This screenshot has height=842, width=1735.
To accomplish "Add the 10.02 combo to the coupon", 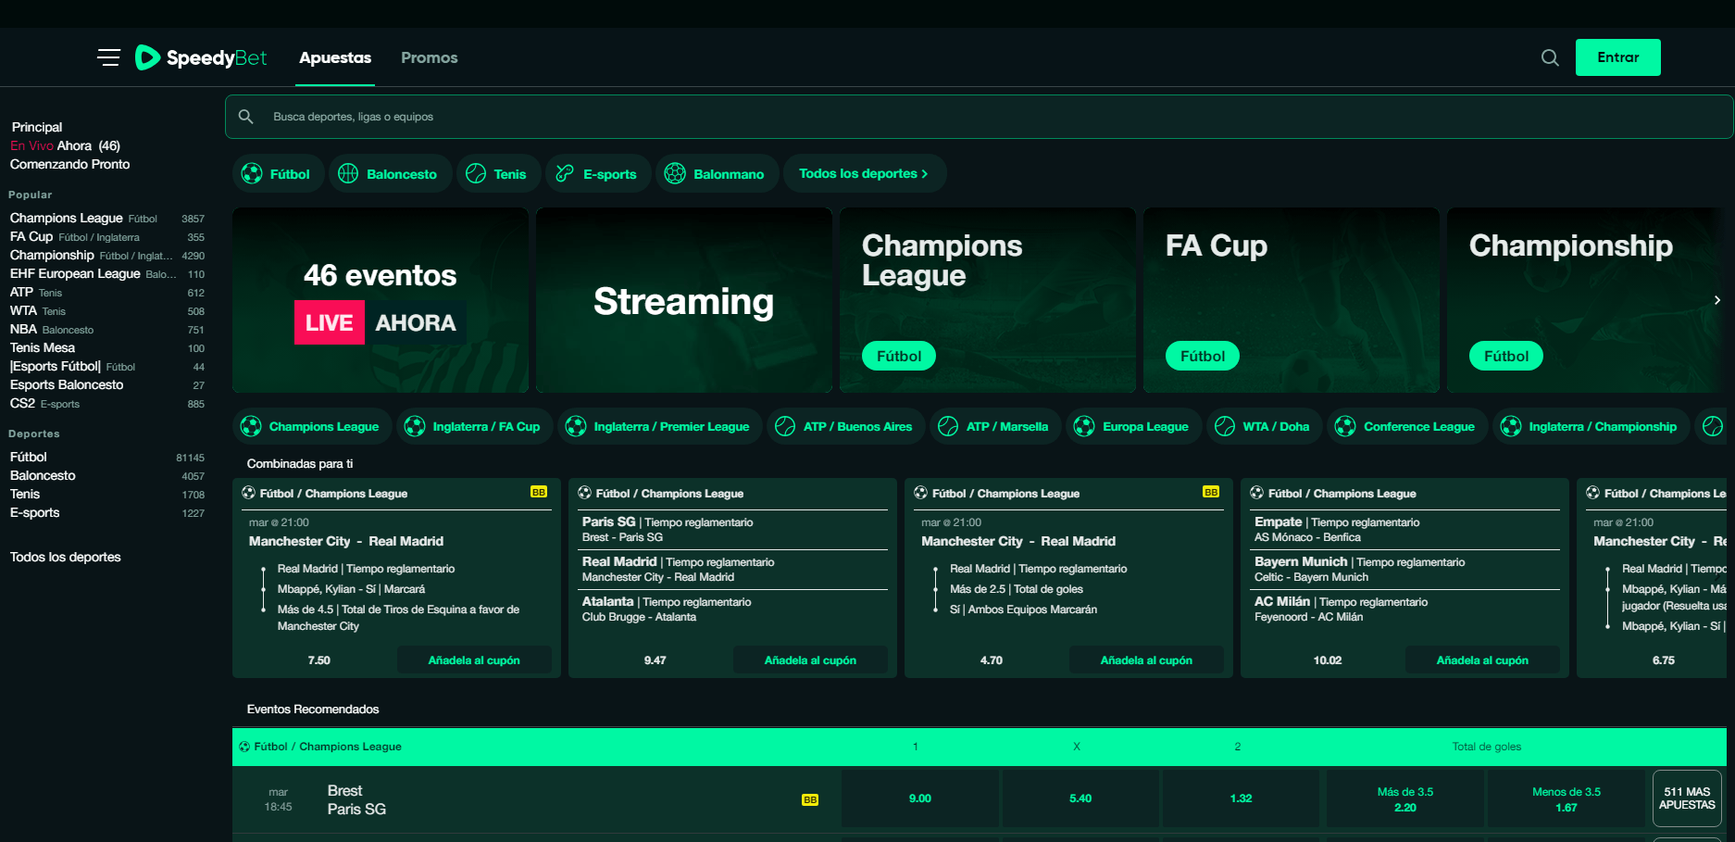I will point(1482,660).
